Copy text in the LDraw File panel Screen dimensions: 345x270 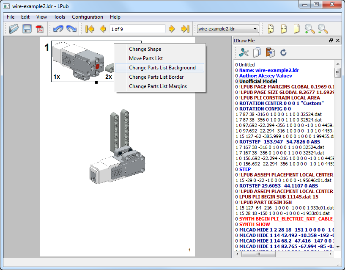point(257,52)
